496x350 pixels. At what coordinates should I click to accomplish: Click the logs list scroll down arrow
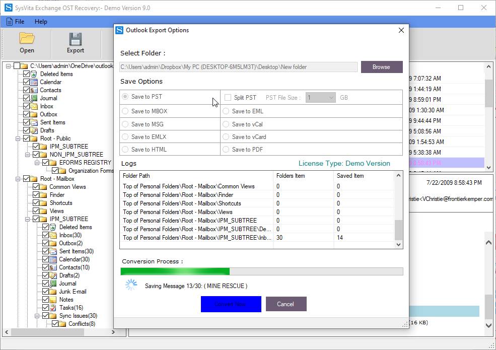(399, 244)
